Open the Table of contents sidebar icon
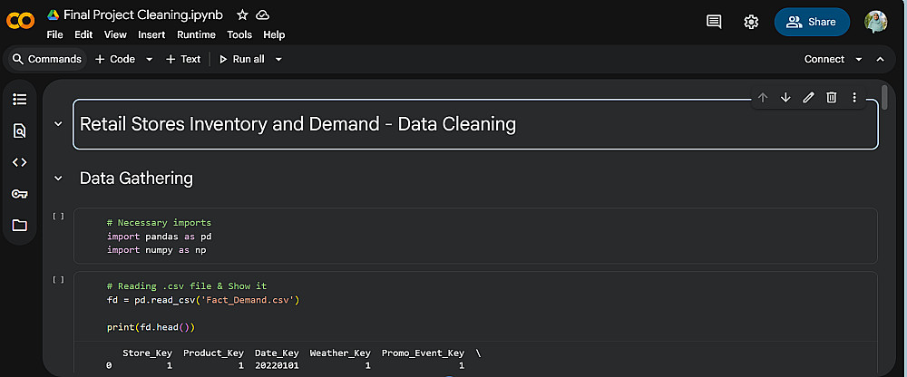 pyautogui.click(x=20, y=99)
